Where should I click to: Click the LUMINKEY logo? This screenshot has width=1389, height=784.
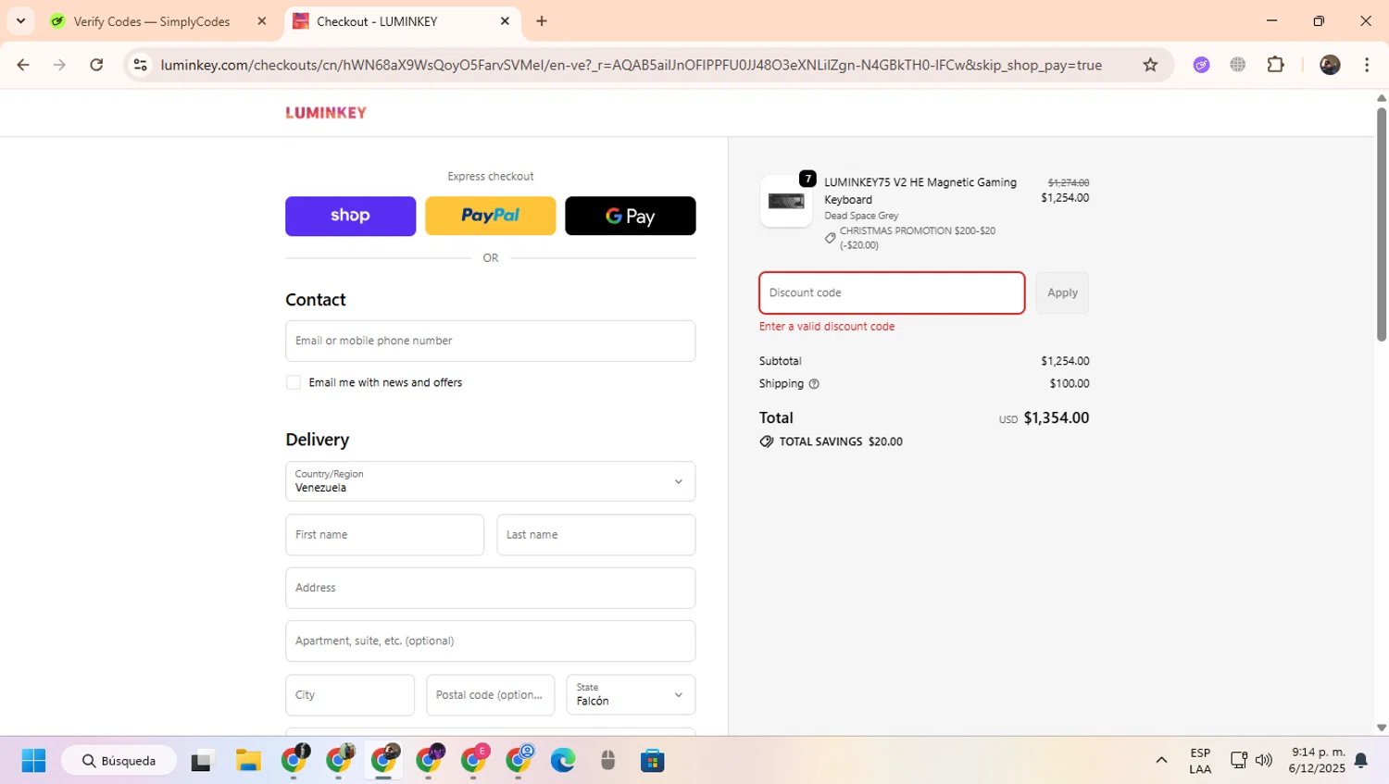click(x=326, y=113)
